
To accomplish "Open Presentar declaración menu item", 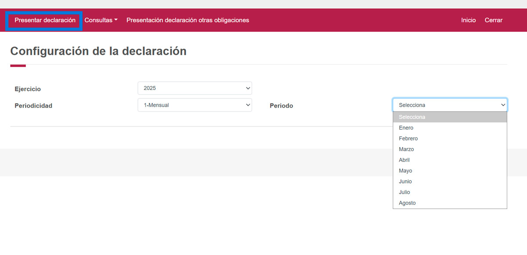I will tap(45, 20).
